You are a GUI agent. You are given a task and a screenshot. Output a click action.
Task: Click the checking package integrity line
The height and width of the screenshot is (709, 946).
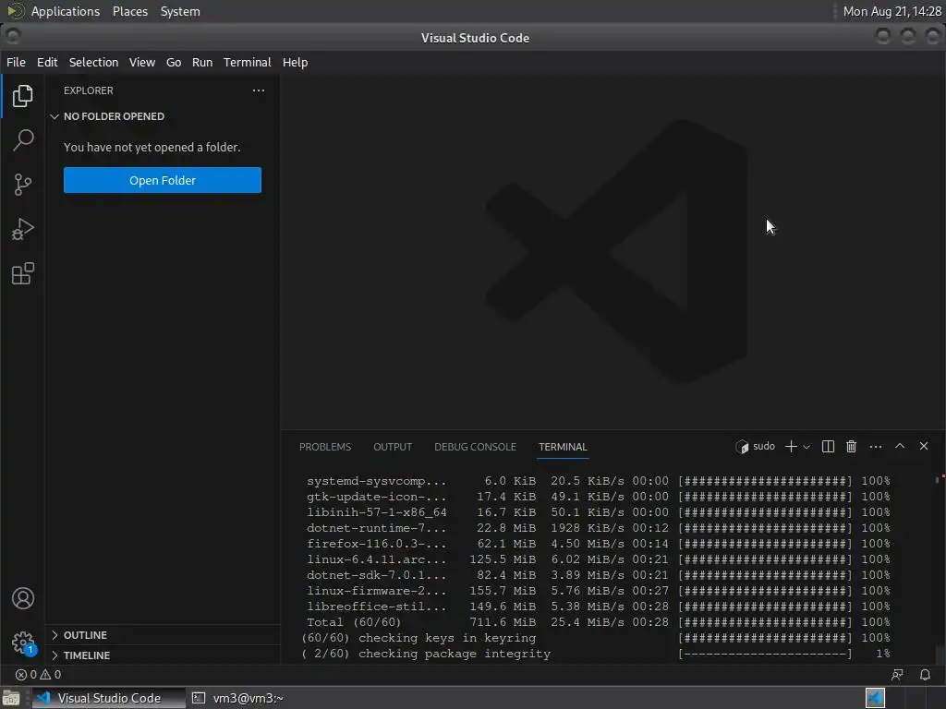click(x=596, y=654)
